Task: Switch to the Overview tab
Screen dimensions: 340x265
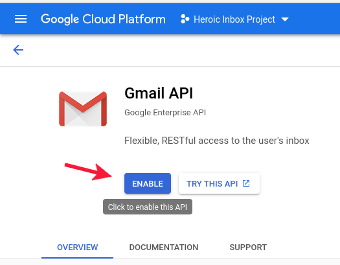Action: (78, 248)
